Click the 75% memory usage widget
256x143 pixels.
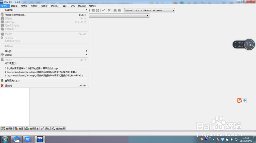[x=249, y=44]
